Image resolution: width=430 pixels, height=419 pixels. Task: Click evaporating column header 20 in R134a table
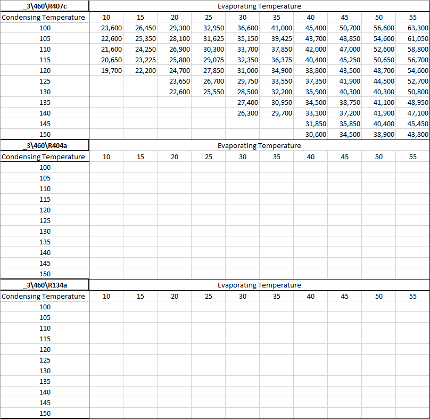174,296
